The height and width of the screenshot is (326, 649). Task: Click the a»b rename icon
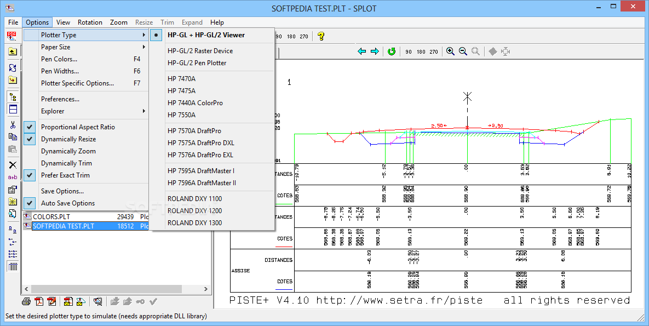point(13,178)
